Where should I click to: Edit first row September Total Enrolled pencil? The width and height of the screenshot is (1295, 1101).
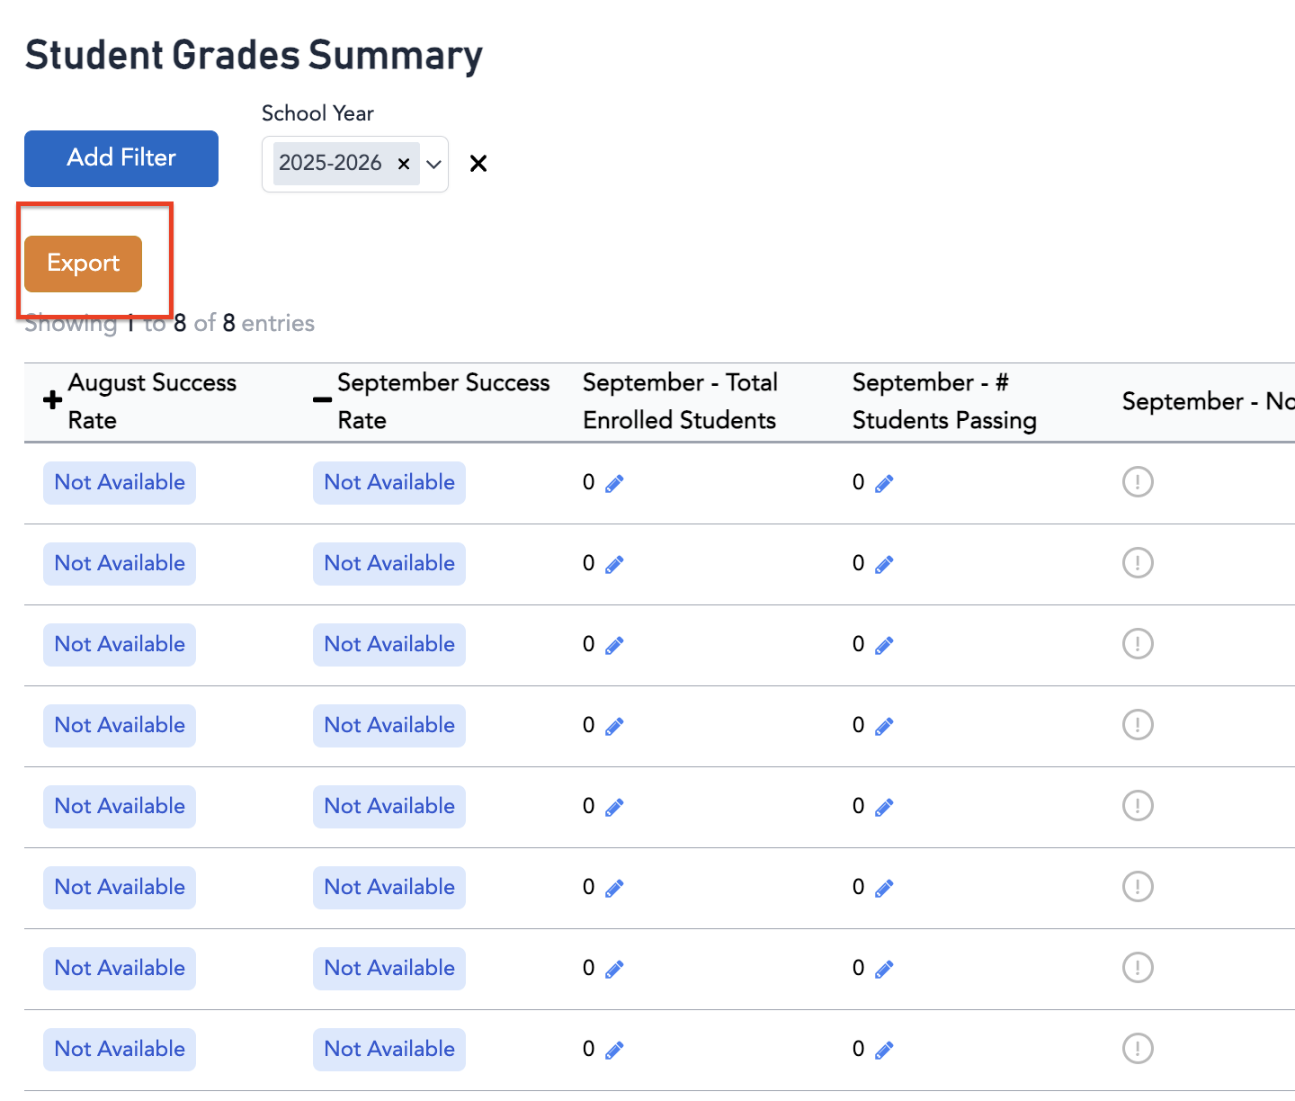[x=614, y=484]
